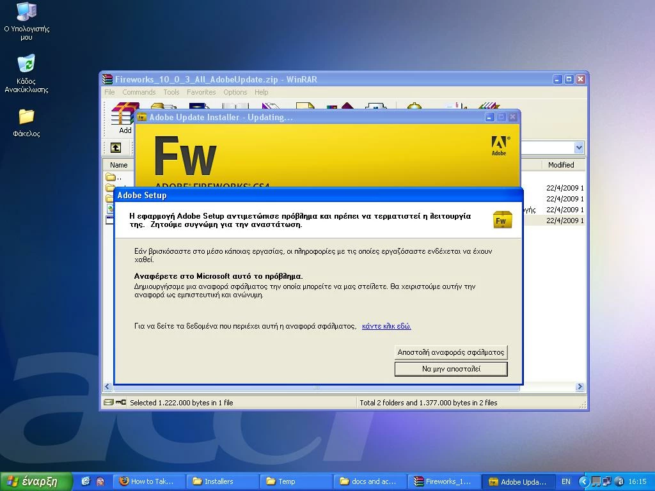The image size is (655, 491).
Task: Follow the 'κάντε κλικ εδώ' link
Action: (386, 326)
